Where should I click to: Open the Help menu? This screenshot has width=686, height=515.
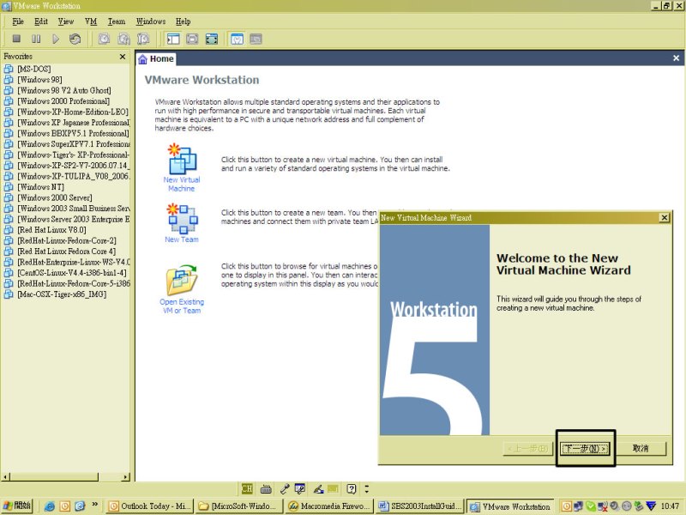184,21
